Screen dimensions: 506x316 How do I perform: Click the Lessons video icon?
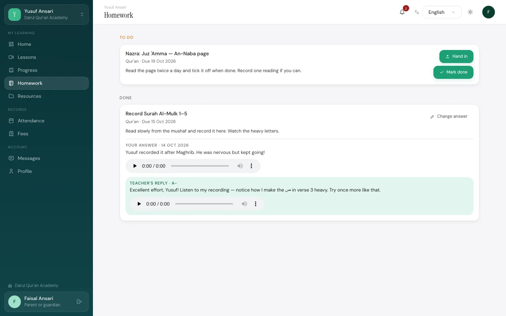(11, 57)
